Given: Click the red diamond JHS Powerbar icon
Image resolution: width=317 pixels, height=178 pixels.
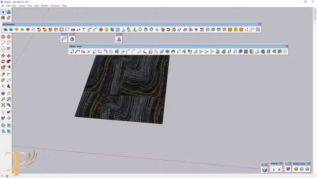Looking at the screenshot, I should (28, 30).
